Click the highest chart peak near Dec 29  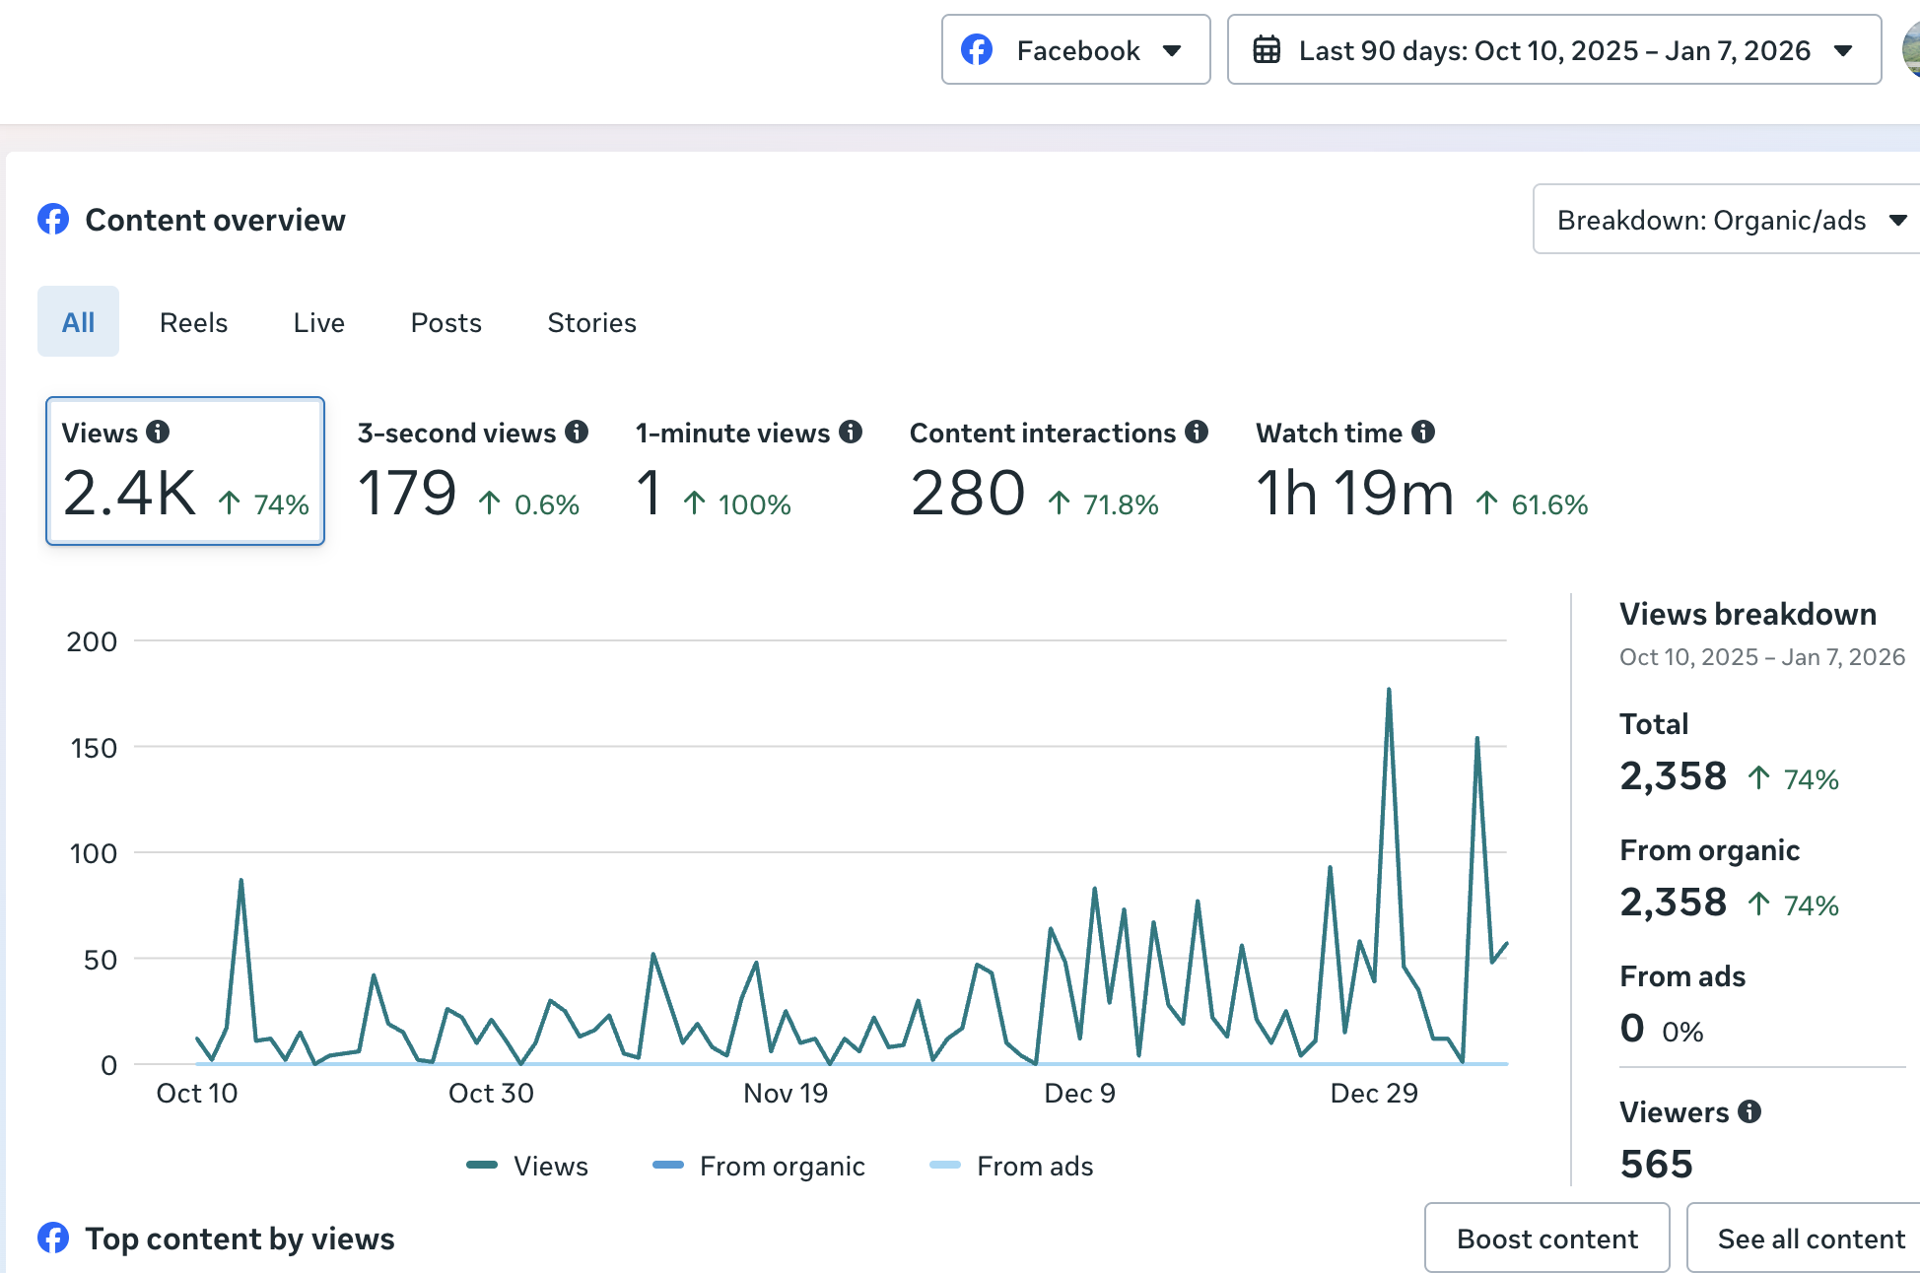tap(1389, 690)
